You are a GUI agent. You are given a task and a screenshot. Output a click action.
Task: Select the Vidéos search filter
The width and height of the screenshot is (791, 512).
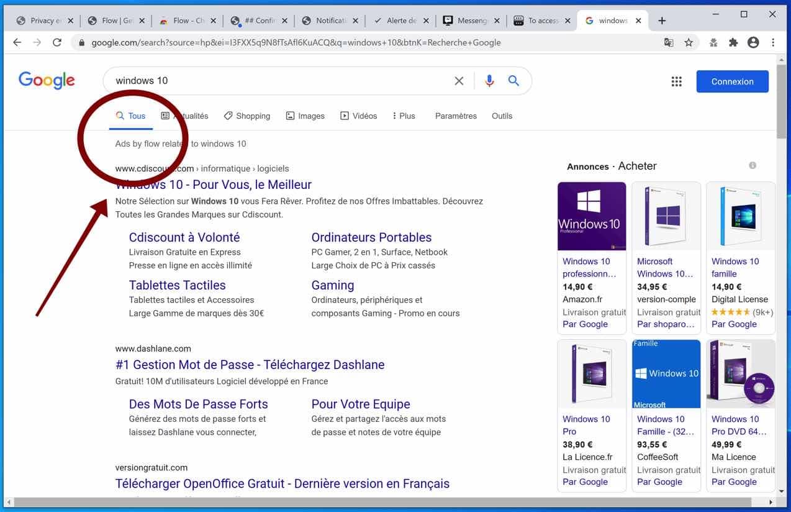pos(359,116)
